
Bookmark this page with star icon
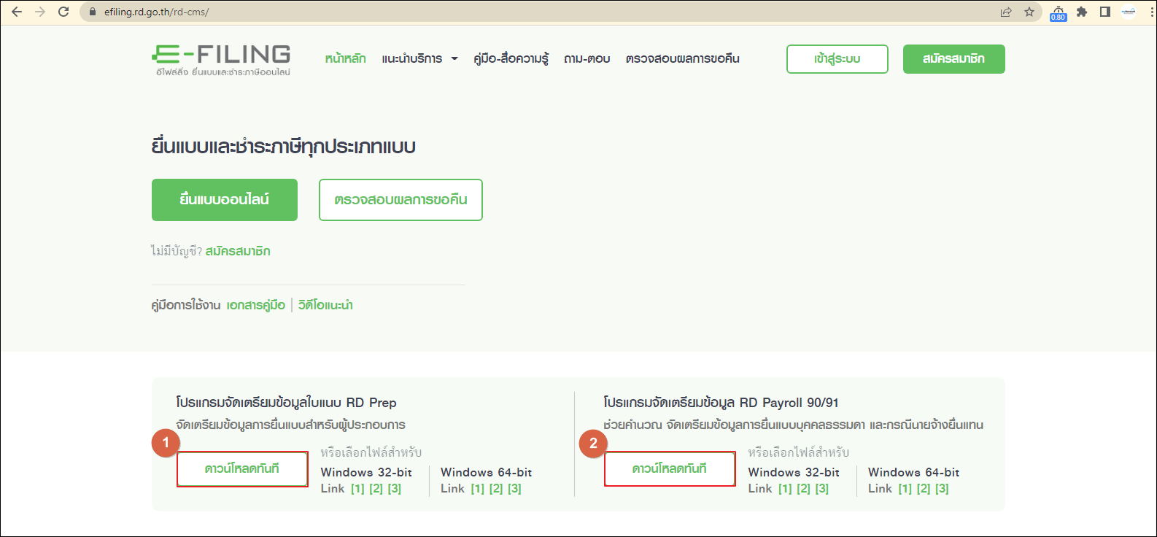coord(1029,12)
